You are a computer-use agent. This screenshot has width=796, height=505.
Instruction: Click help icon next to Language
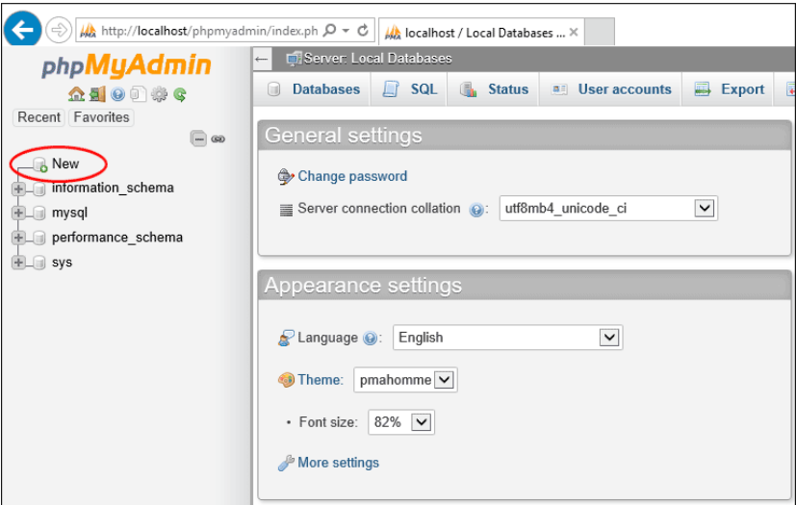coord(370,339)
